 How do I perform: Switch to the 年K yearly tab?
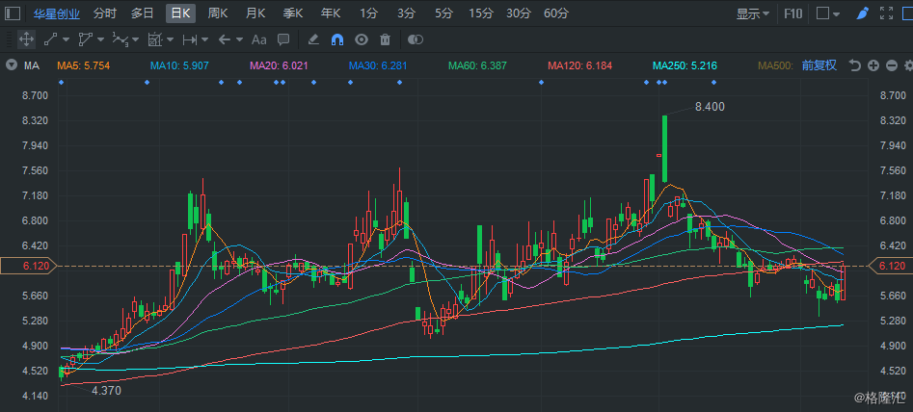331,13
